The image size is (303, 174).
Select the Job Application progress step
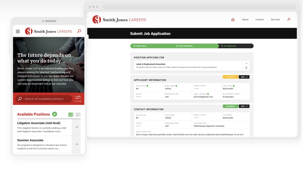[x=229, y=46]
